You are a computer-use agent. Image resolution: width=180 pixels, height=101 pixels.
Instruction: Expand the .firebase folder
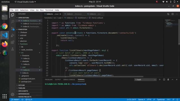pyautogui.click(x=24, y=33)
